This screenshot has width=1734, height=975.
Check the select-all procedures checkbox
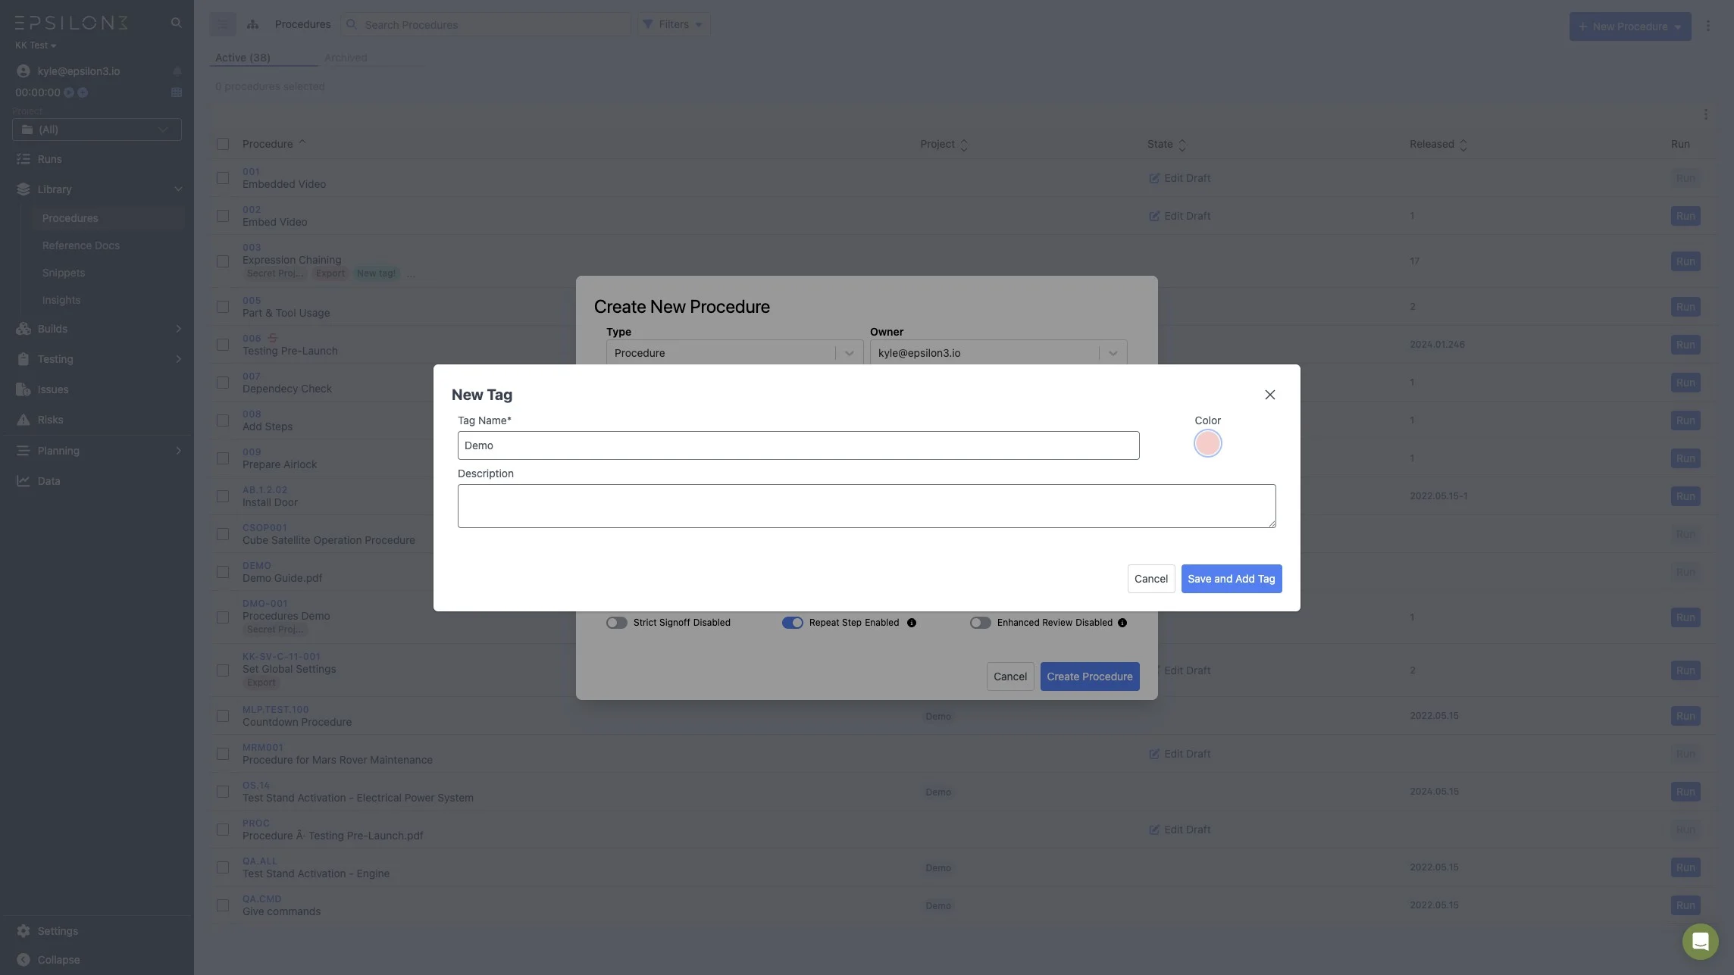(x=223, y=144)
